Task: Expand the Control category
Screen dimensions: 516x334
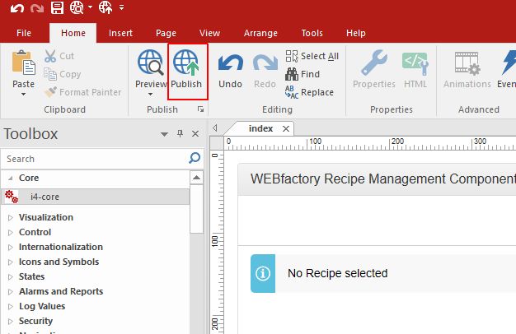Action: coord(11,232)
